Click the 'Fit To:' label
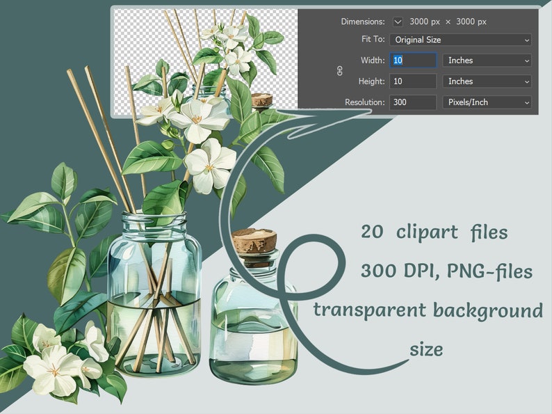The image size is (552, 414). click(373, 39)
